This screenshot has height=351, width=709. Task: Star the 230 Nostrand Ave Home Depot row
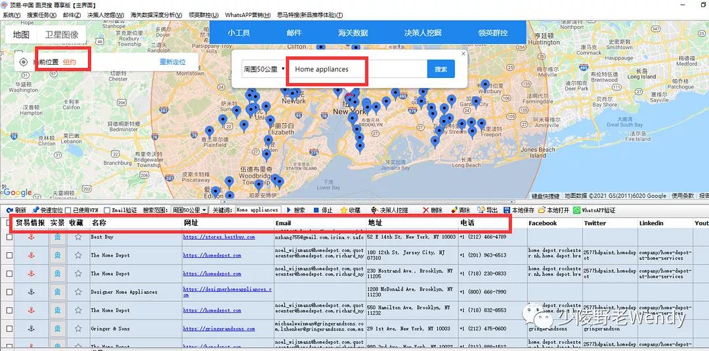click(x=78, y=274)
